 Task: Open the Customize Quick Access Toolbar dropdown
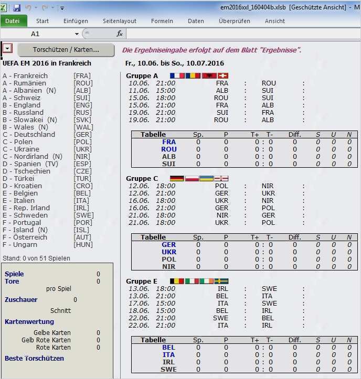pos(62,8)
